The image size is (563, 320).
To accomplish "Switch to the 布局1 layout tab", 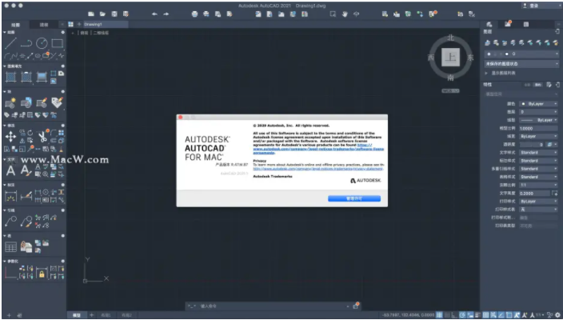I will click(106, 315).
